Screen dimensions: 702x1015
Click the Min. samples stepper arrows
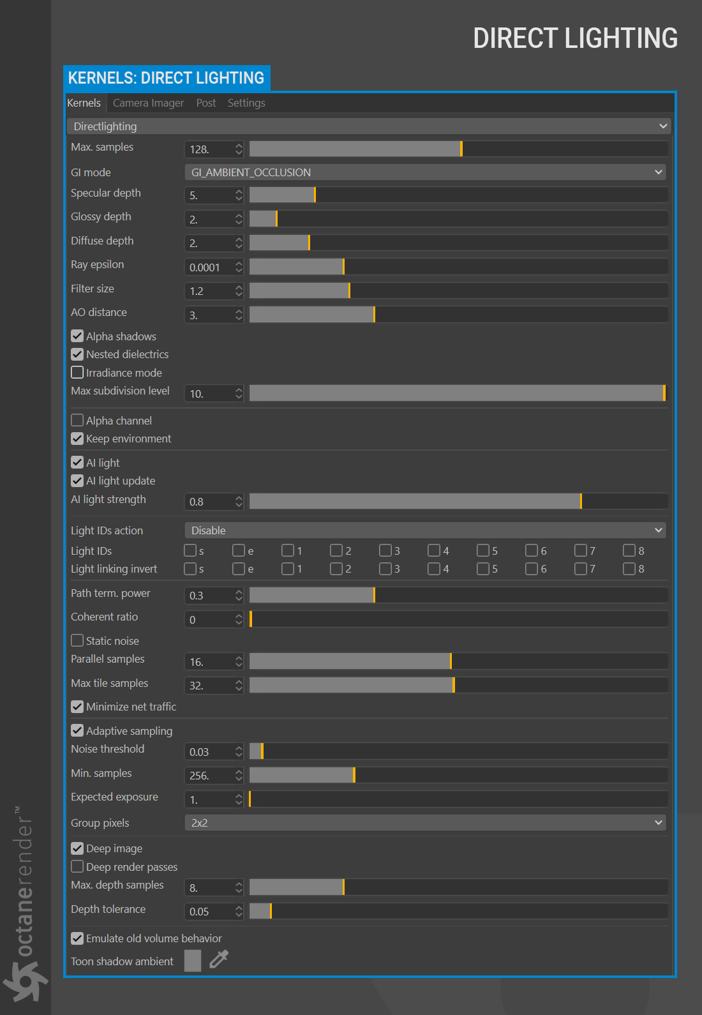pos(239,775)
